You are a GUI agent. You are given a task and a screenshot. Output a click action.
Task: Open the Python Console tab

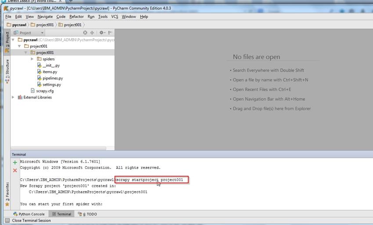pyautogui.click(x=29, y=214)
